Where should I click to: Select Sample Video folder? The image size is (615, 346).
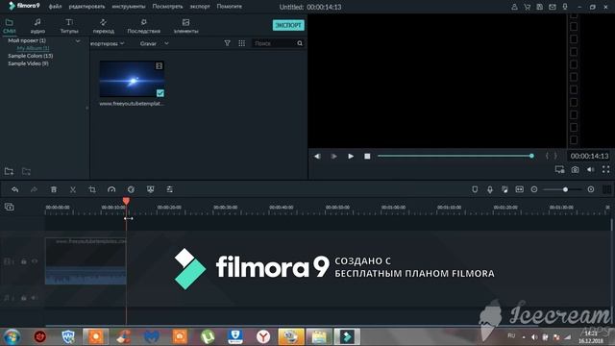point(28,63)
